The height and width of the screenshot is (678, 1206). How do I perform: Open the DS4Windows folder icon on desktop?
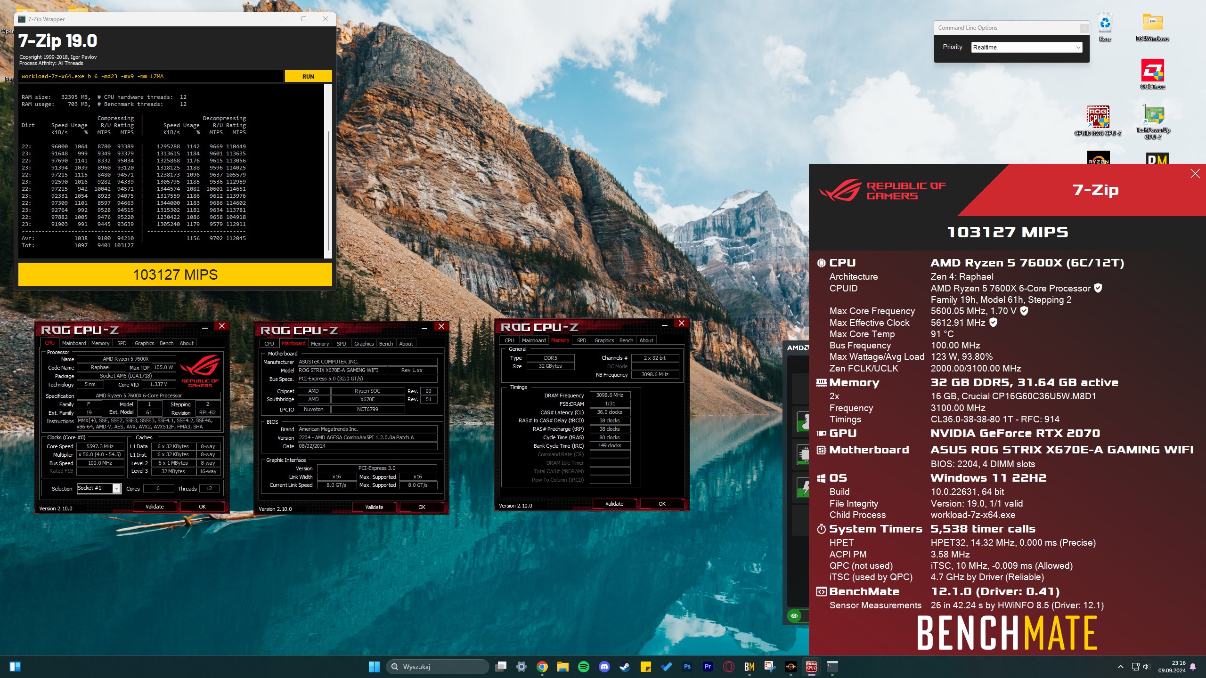pyautogui.click(x=1152, y=27)
